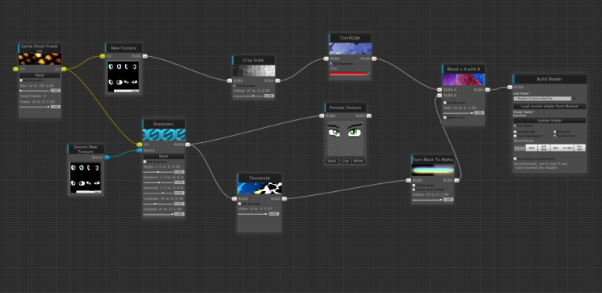Toggle the Auto Update checkbox

[515, 126]
